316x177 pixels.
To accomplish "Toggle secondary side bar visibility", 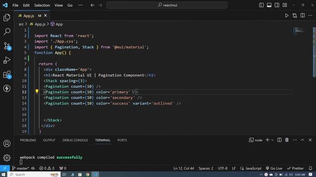I will pyautogui.click(x=277, y=5).
